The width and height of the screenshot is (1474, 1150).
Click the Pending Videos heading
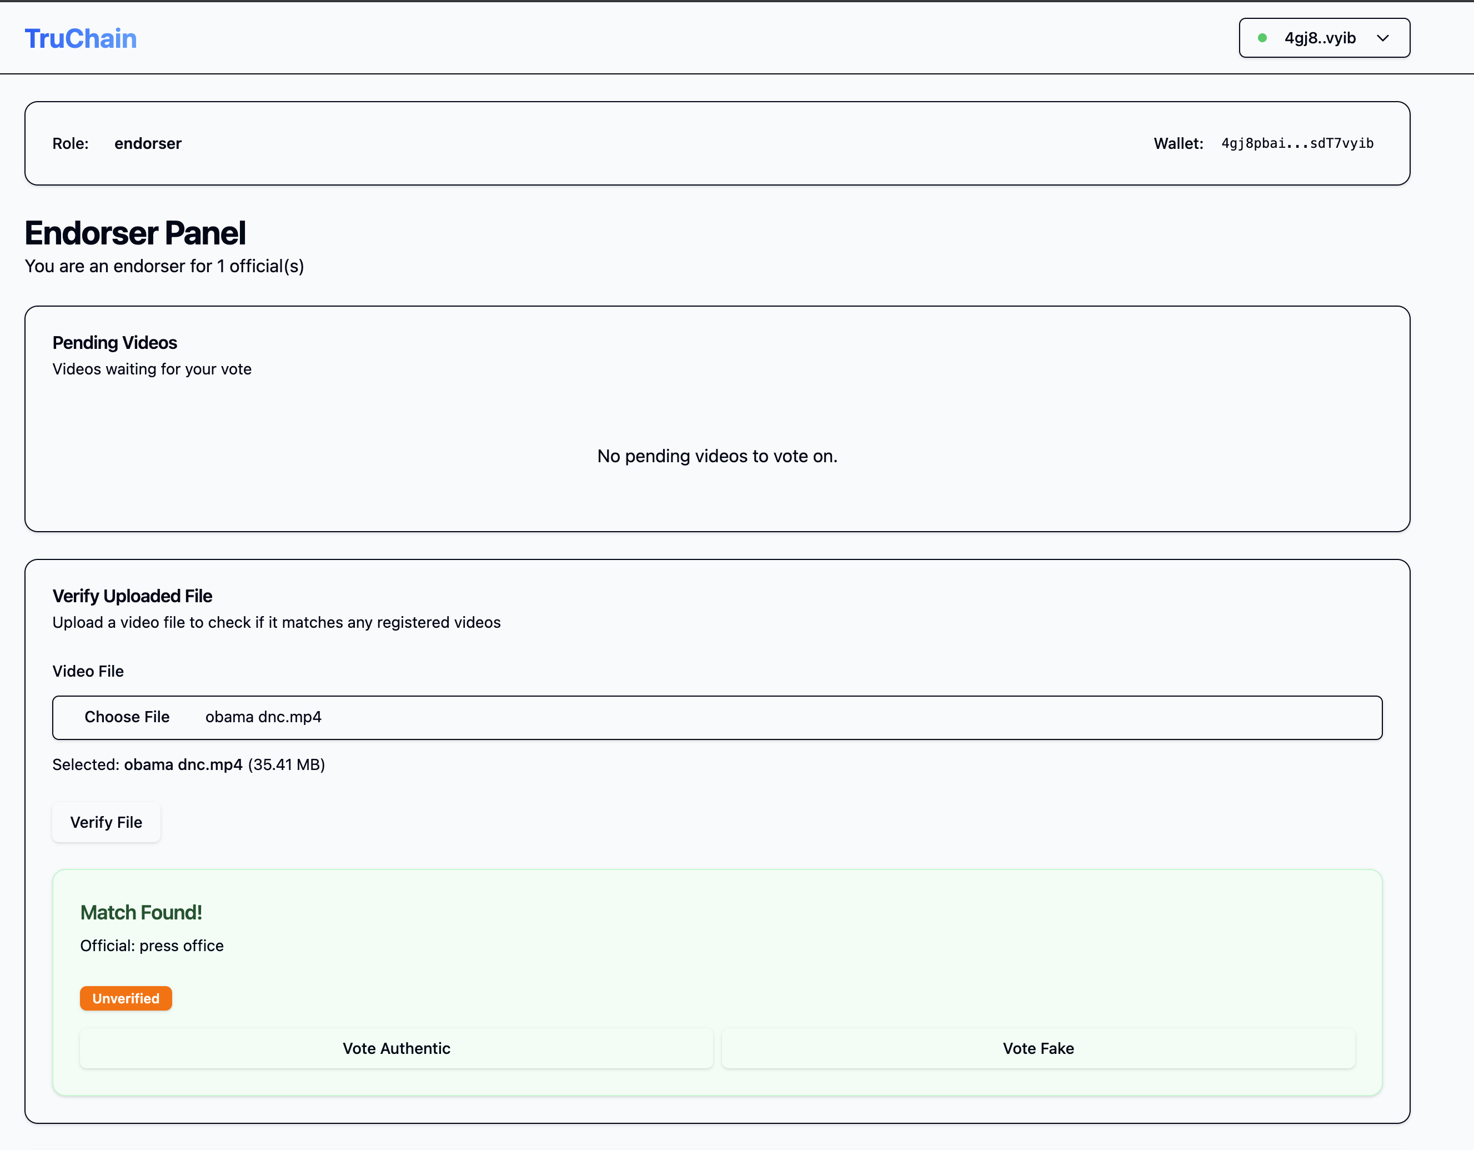point(115,343)
